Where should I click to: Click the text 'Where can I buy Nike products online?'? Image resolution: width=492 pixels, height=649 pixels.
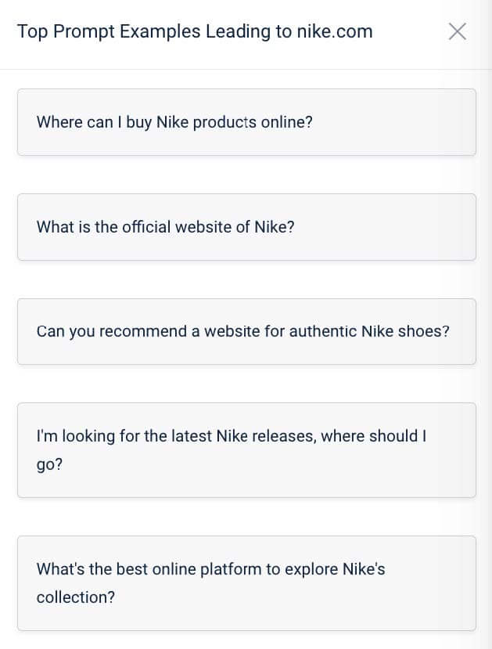pos(174,122)
